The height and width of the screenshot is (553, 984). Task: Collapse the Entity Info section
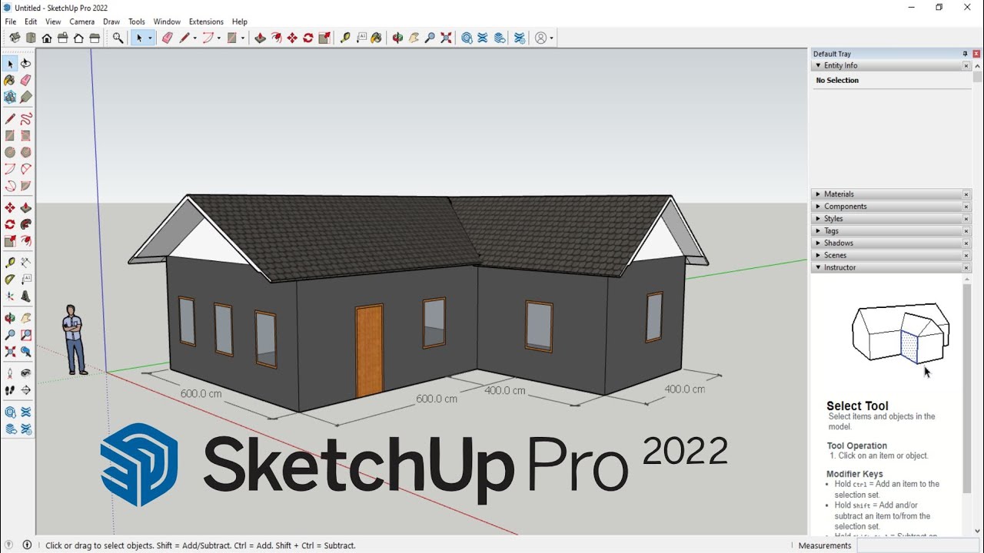point(817,65)
